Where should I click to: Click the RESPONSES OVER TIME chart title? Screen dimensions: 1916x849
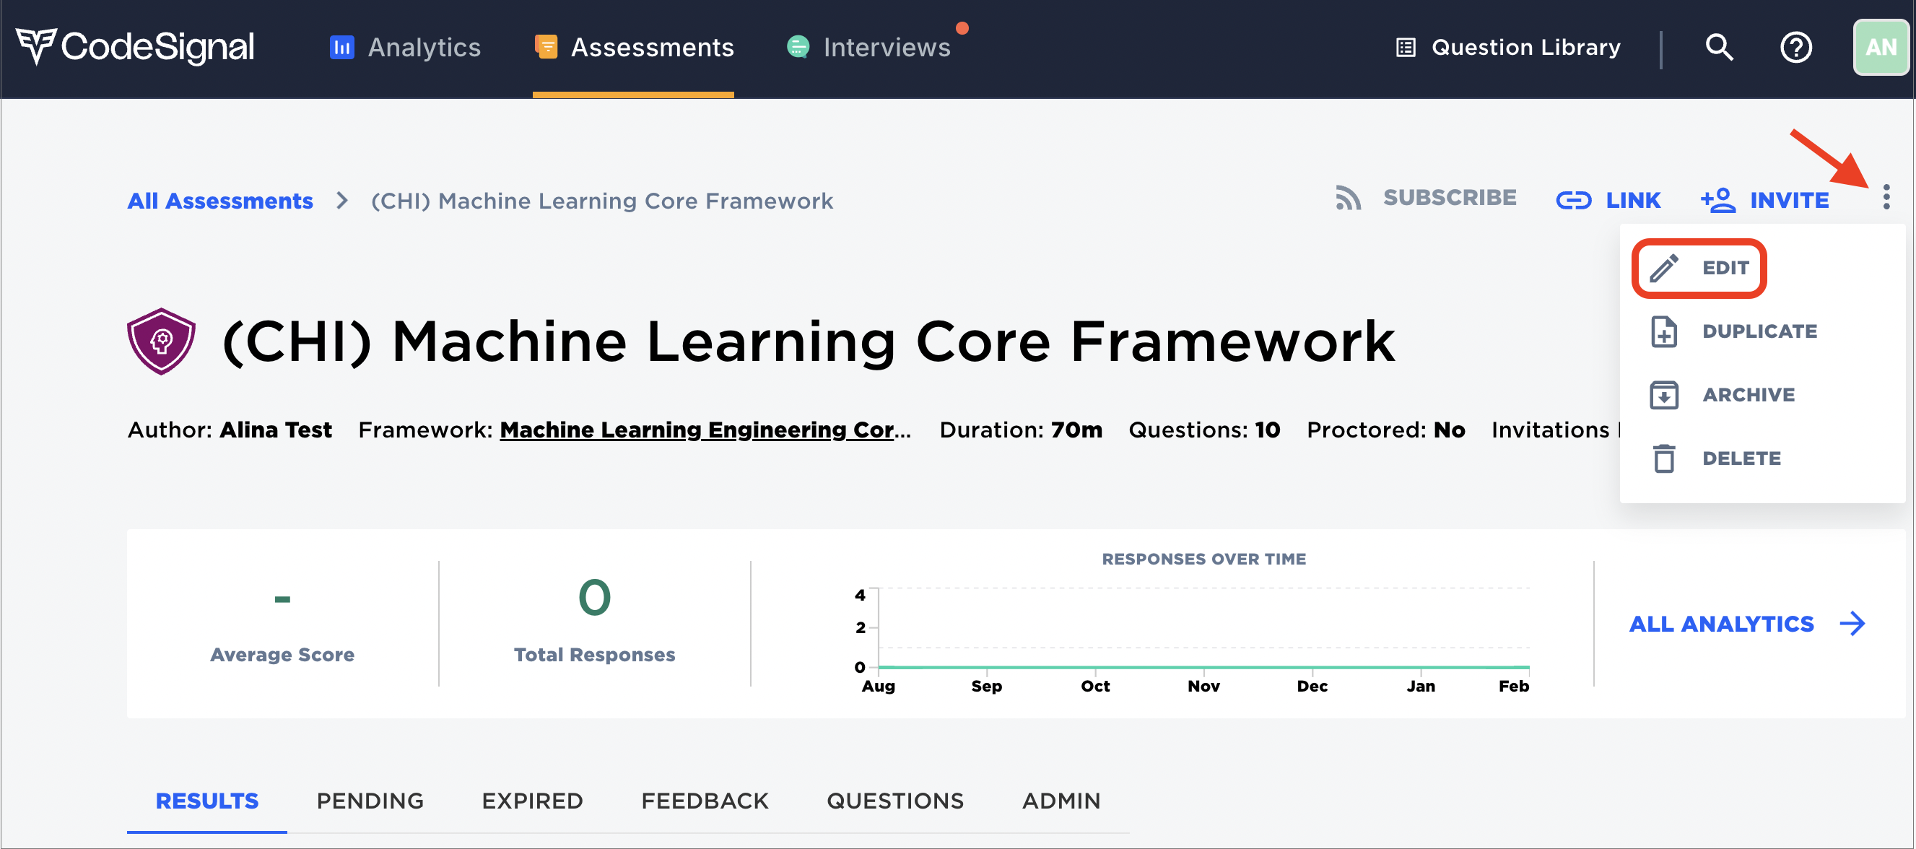point(1203,559)
